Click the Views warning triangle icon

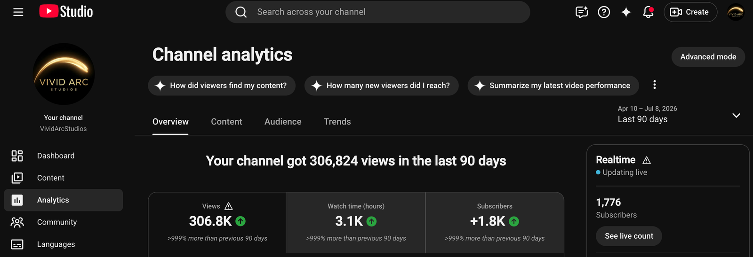(x=229, y=206)
